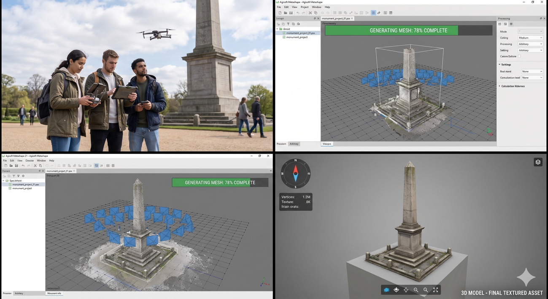
Task: Switch to Arbitrary tab at bottom of top-right window
Action: [294, 144]
